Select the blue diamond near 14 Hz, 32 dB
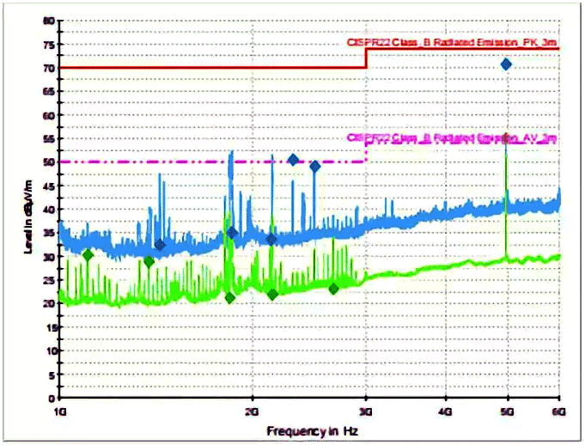 click(x=160, y=246)
